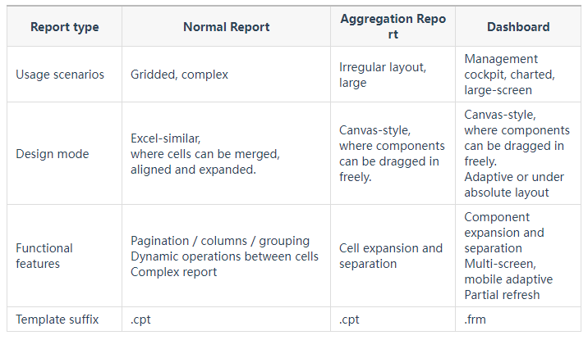Select the 'Partial refresh' feature text
588x340 pixels.
click(x=502, y=295)
